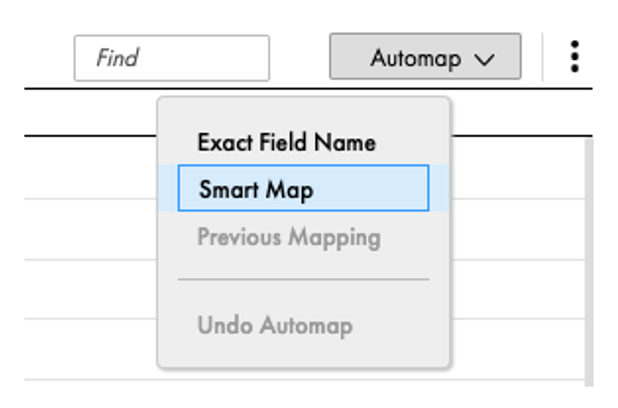The height and width of the screenshot is (408, 618).
Task: Click the kebab icon at top right
Action: [574, 57]
